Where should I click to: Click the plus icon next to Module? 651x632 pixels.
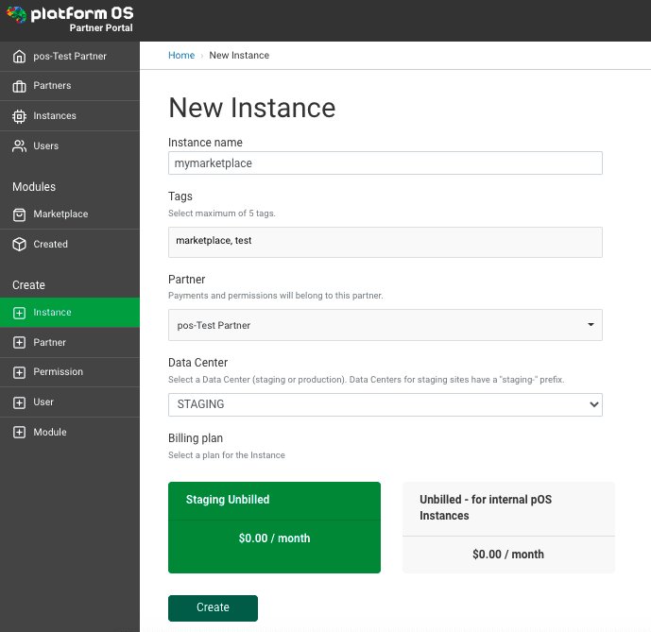point(19,433)
